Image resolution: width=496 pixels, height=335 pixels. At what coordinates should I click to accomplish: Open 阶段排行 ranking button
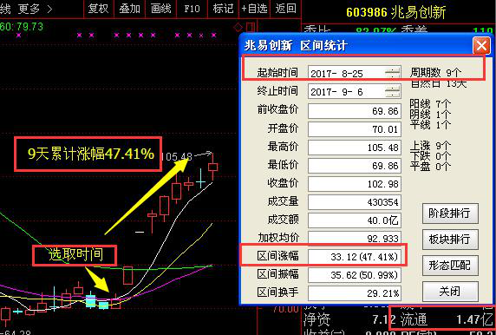(450, 213)
